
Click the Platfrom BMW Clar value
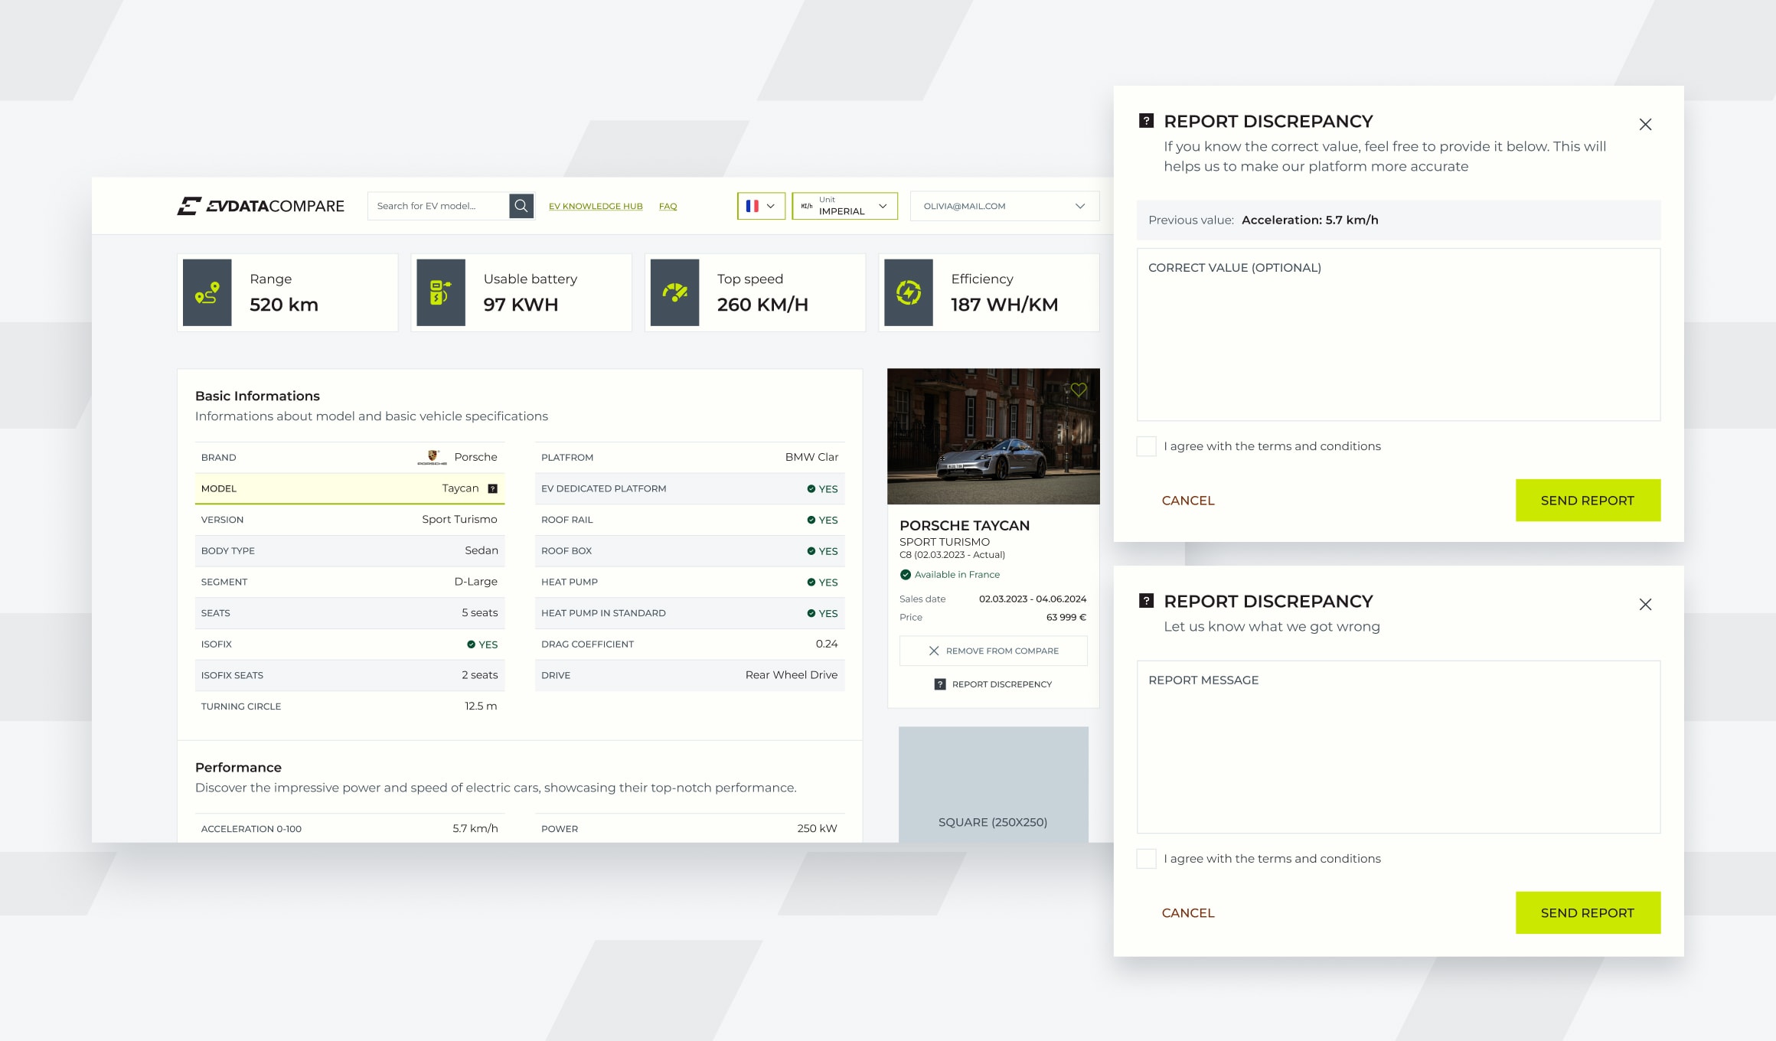pyautogui.click(x=811, y=457)
